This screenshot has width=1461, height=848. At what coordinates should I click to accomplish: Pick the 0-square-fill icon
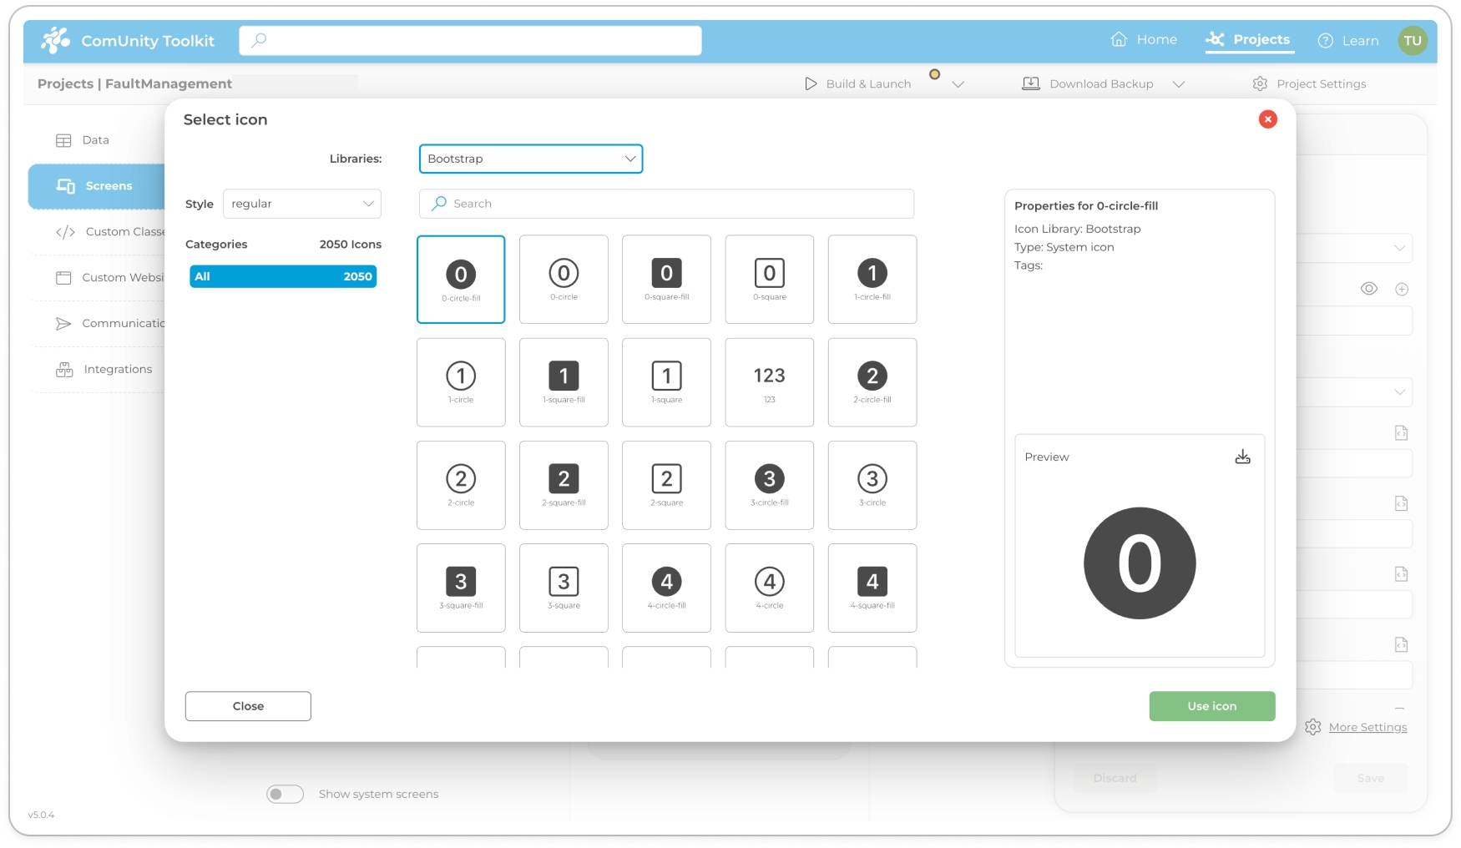(666, 279)
